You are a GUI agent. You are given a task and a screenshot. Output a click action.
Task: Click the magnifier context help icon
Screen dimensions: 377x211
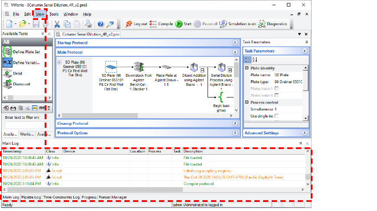pyautogui.click(x=110, y=24)
